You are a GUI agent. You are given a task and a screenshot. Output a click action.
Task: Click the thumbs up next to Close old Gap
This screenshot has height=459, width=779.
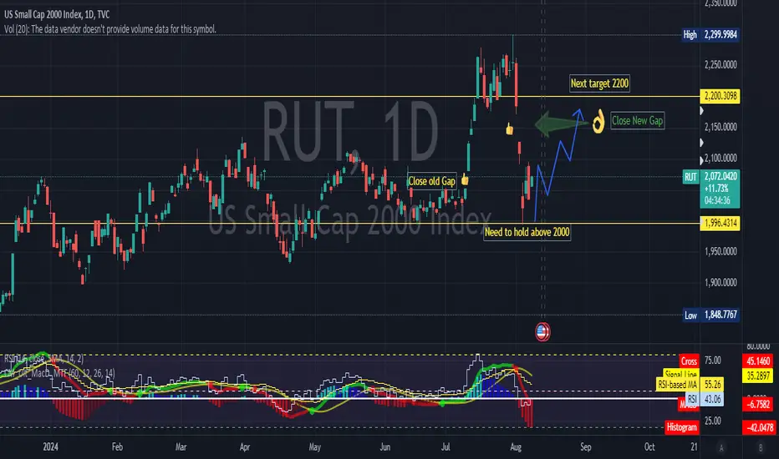point(465,179)
